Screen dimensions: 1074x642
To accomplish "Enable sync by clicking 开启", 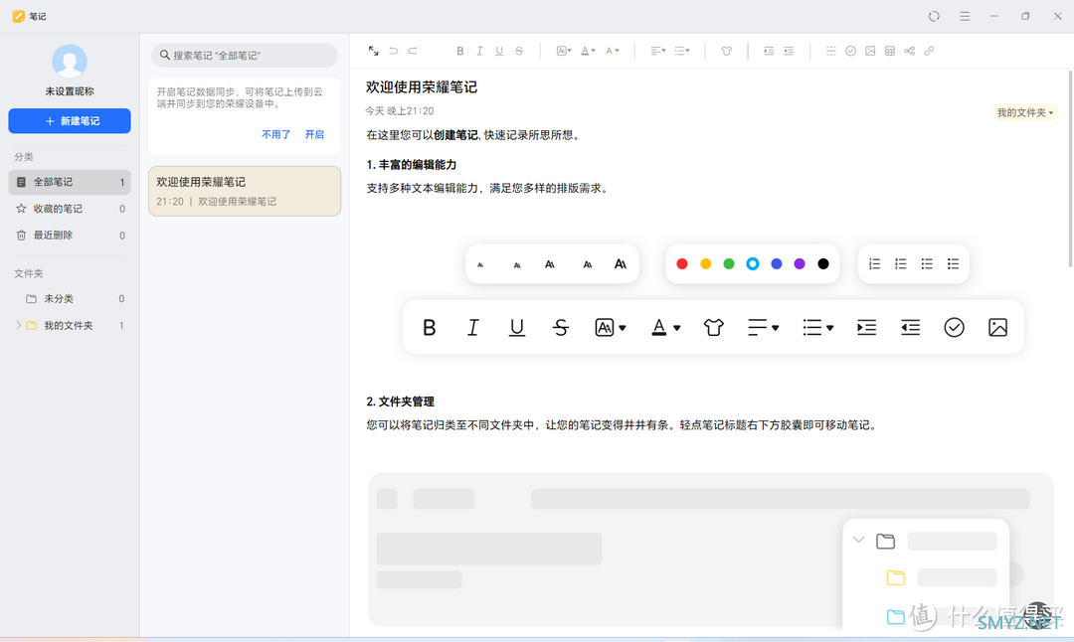I will [314, 135].
